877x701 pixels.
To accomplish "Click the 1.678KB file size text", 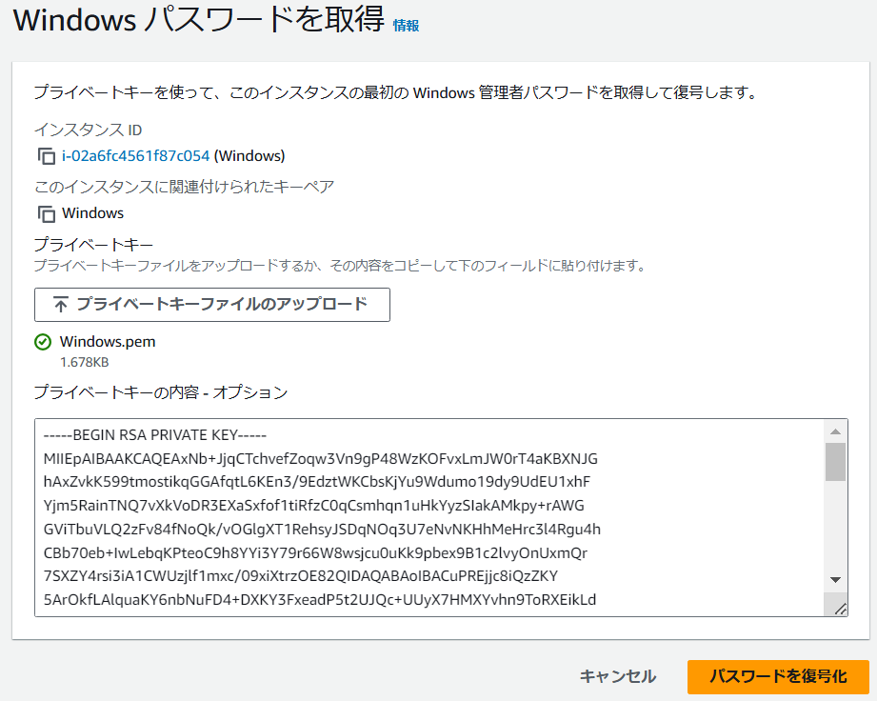I will (85, 363).
